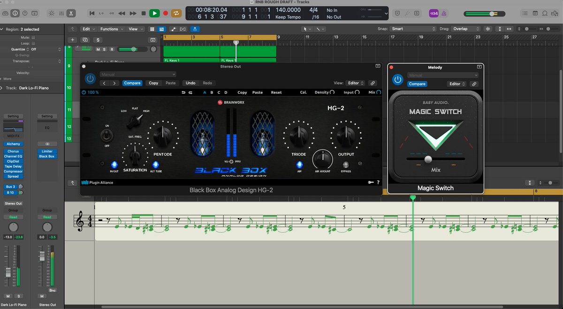Toggle the Count-in 1234 button

coord(434,13)
